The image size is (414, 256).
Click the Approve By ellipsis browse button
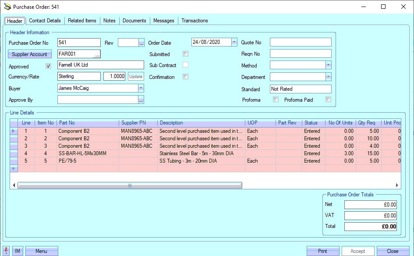[x=141, y=100]
